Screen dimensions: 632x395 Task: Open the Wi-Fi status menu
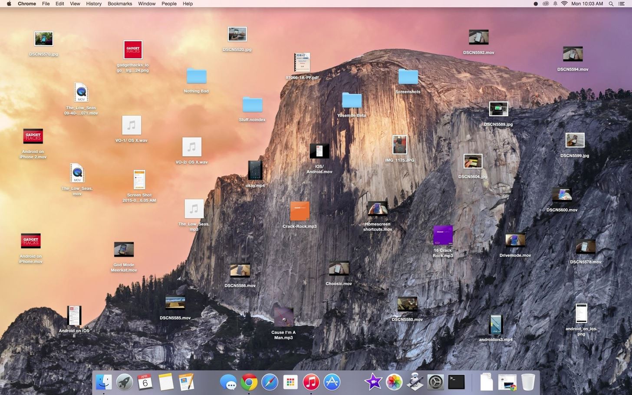pos(564,3)
